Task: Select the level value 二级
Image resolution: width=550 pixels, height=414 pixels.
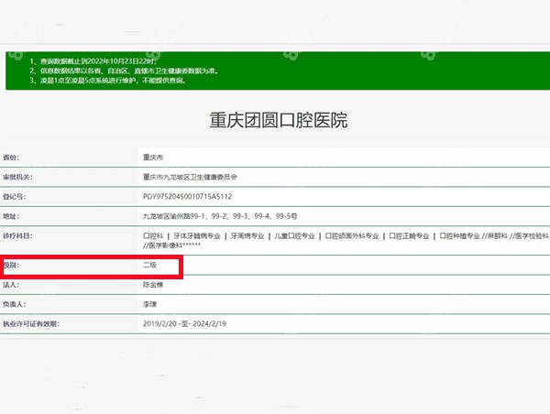Action: tap(149, 265)
